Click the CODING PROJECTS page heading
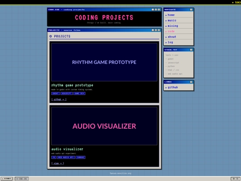 click(x=104, y=17)
